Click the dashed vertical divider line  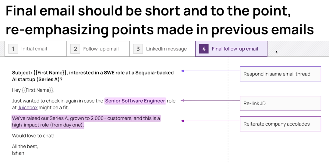tap(228, 137)
